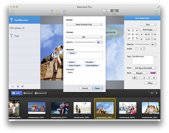Viewport: 169px width, 133px height.
Task: Open the Font Gill Sans Ultra Bold dropdown
Action: pos(144,68)
